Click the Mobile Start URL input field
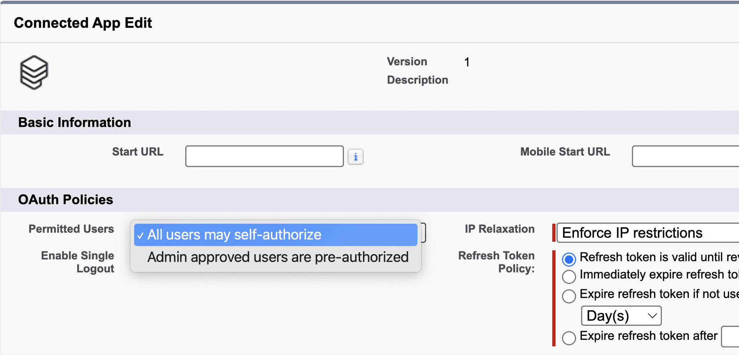Image resolution: width=739 pixels, height=355 pixels. click(685, 156)
